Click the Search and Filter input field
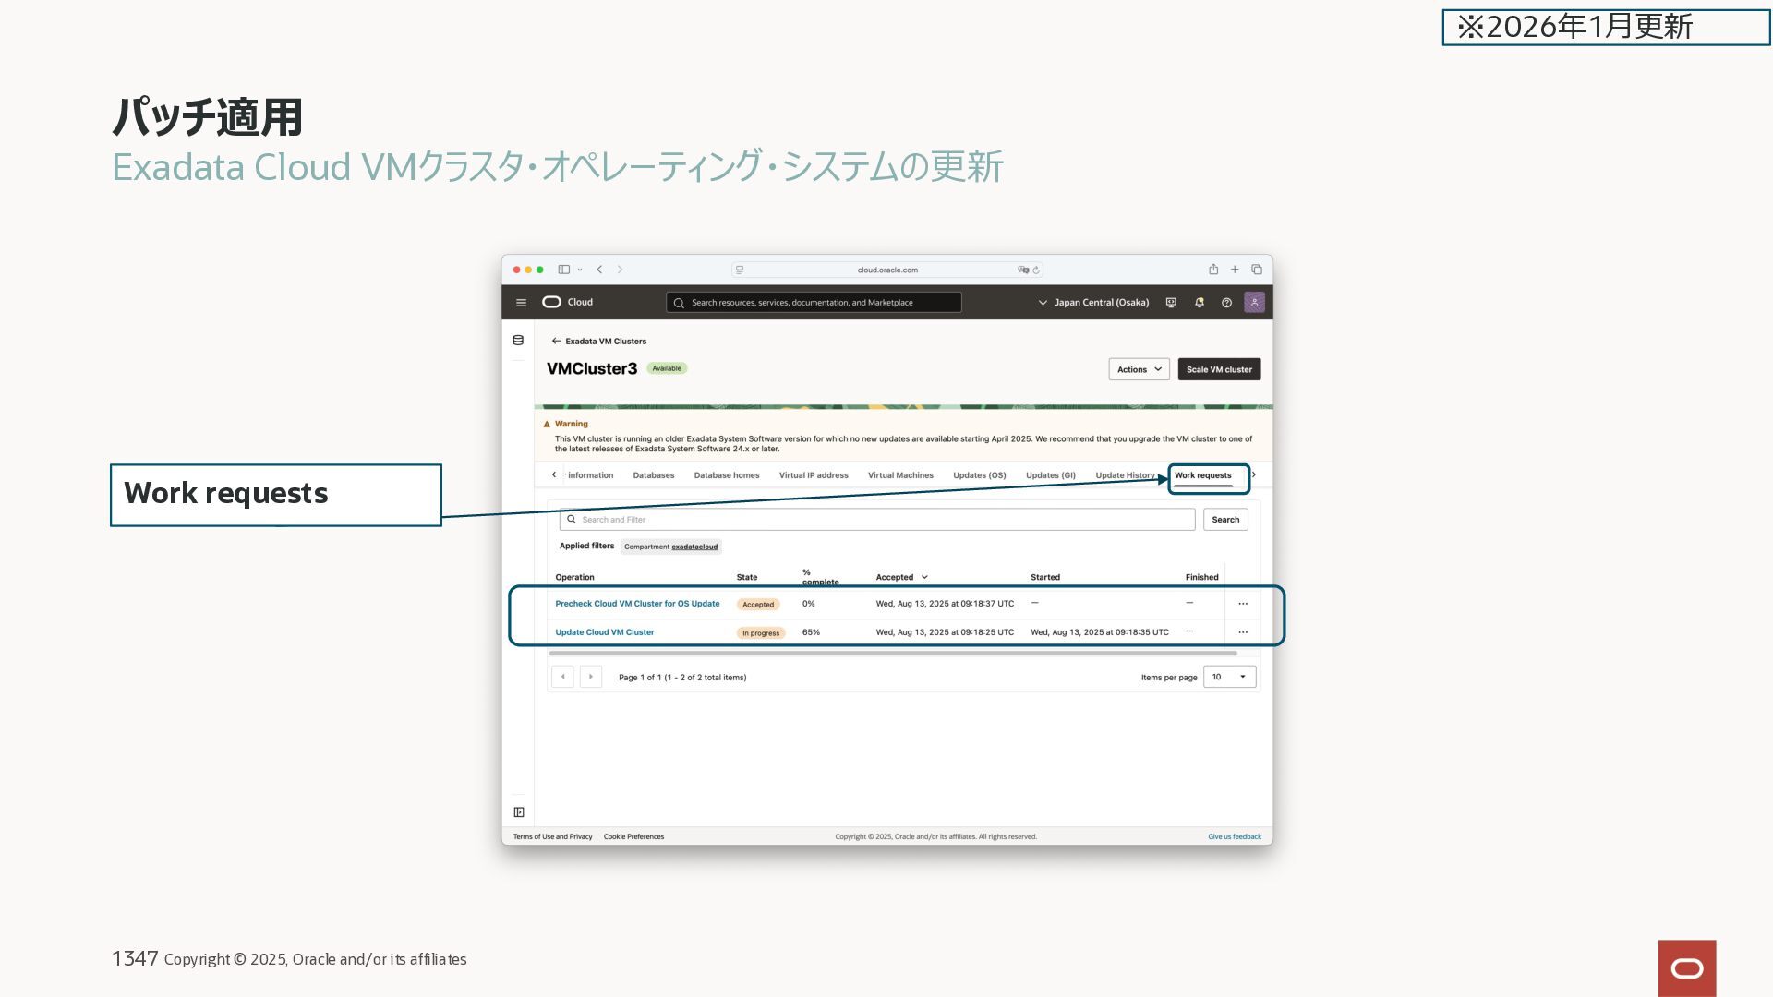This screenshot has height=997, width=1773. point(877,520)
